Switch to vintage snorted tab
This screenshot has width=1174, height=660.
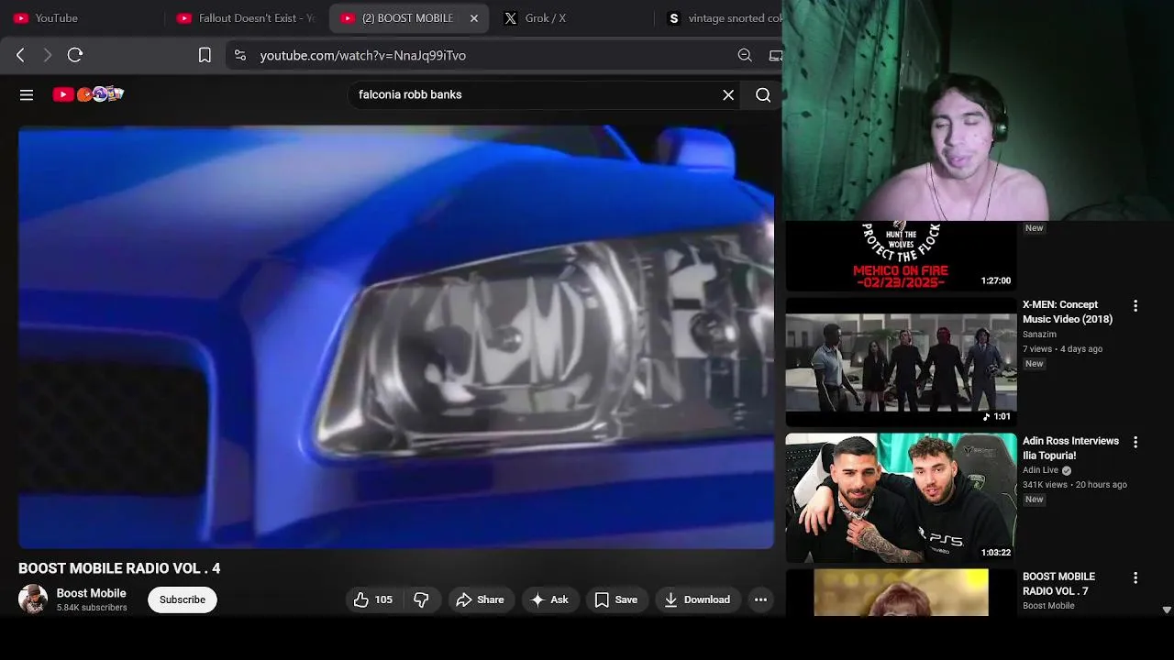pos(725,18)
